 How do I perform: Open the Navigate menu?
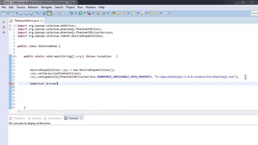pos(46,7)
